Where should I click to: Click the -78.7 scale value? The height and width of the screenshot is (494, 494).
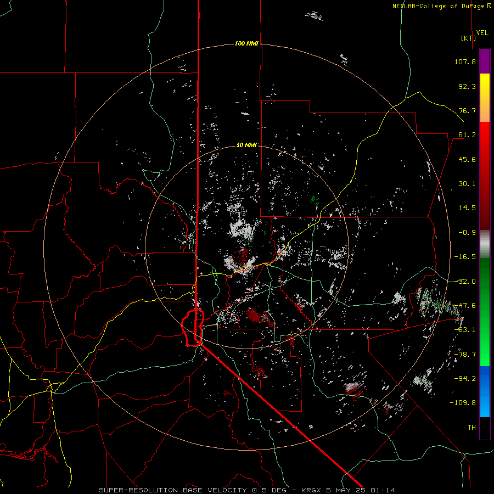465,355
